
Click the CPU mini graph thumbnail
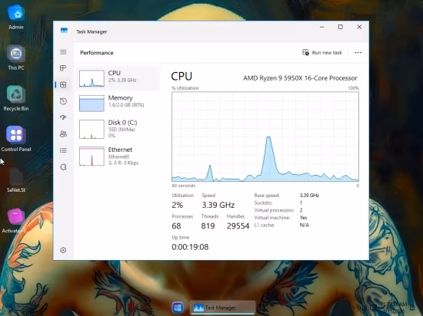pos(92,78)
